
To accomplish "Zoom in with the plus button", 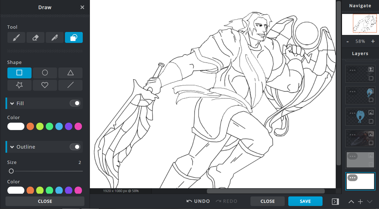I will pyautogui.click(x=373, y=42).
